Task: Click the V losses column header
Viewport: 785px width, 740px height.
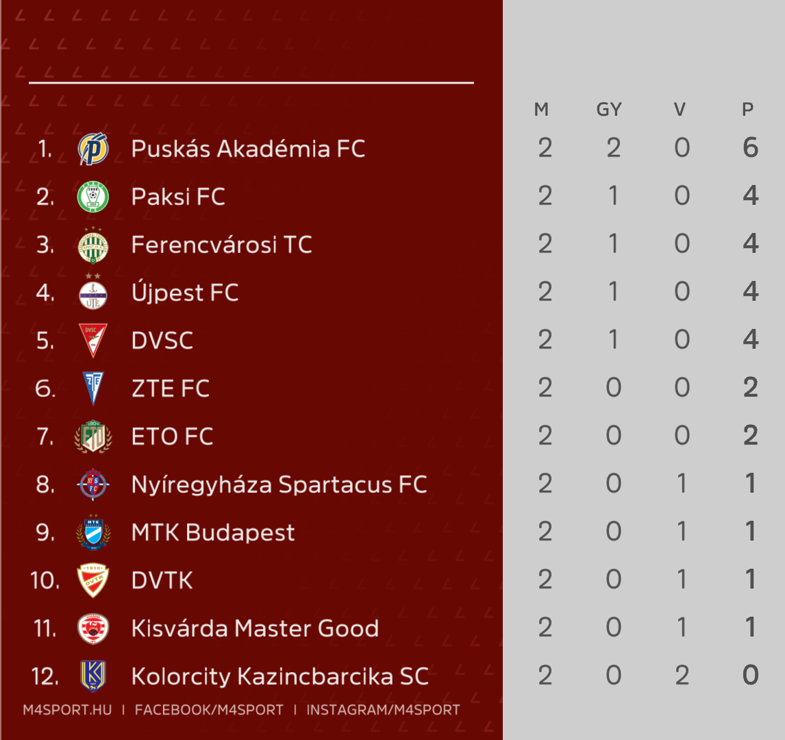Action: [x=680, y=109]
